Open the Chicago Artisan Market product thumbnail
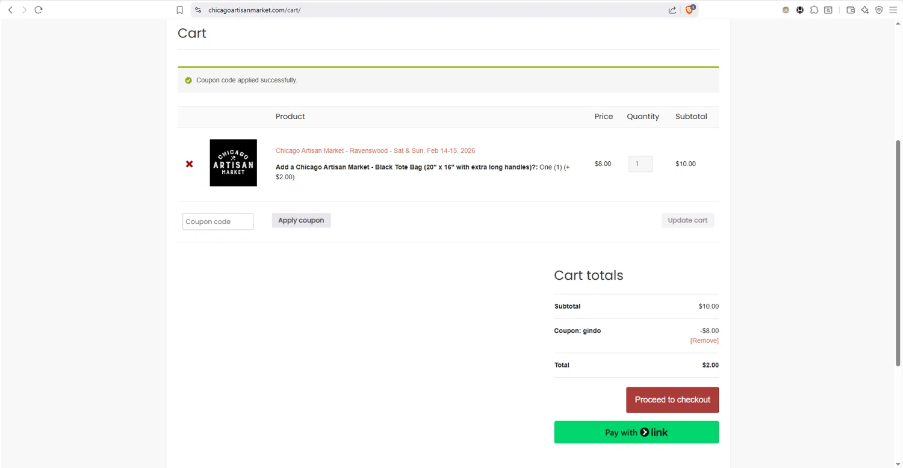Viewport: 903px width, 468px height. coord(234,162)
